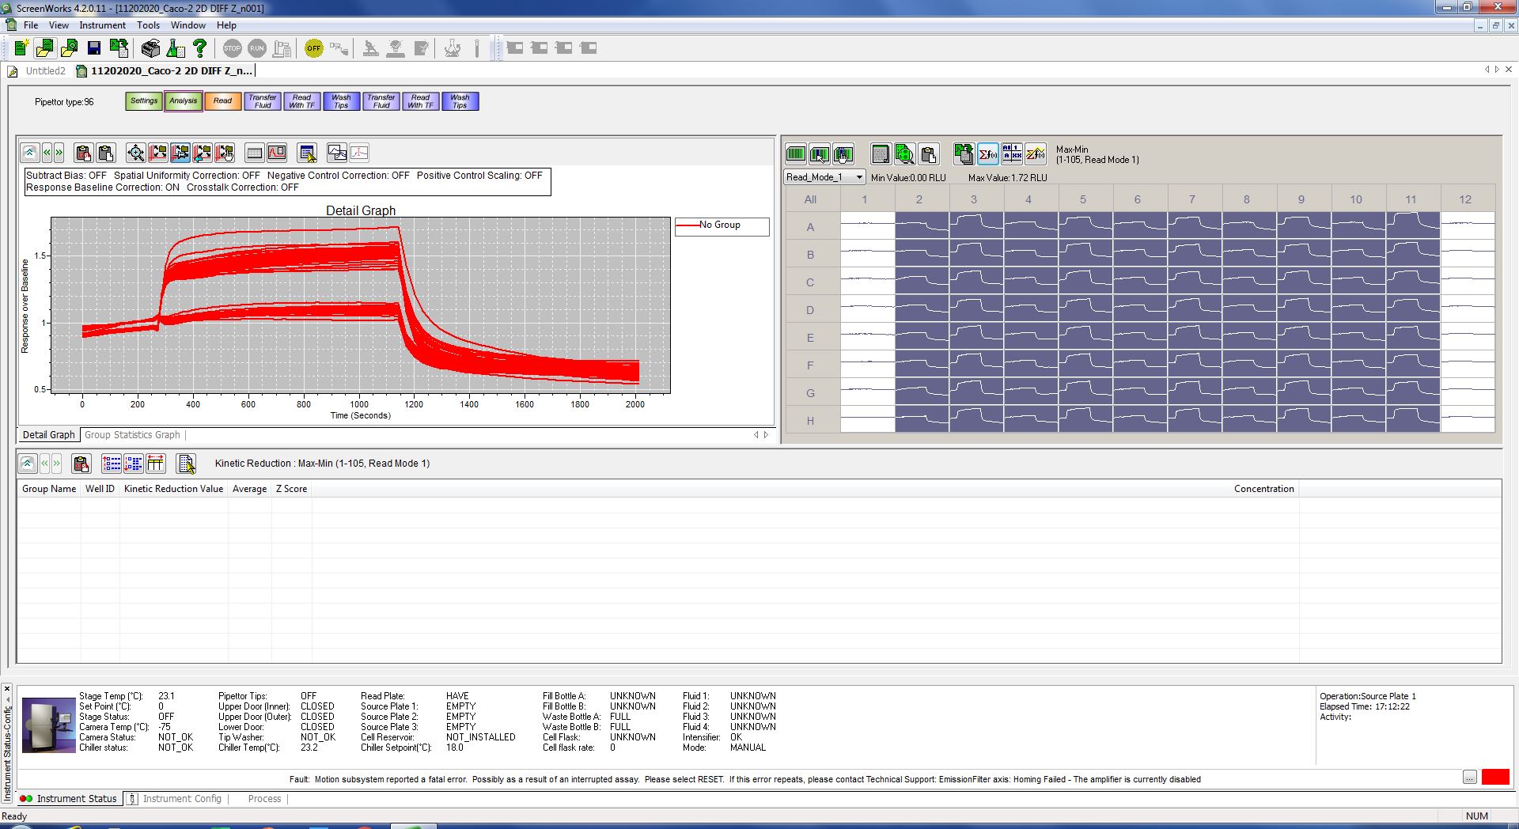Click the column auto-size icon in table toolbar

156,464
